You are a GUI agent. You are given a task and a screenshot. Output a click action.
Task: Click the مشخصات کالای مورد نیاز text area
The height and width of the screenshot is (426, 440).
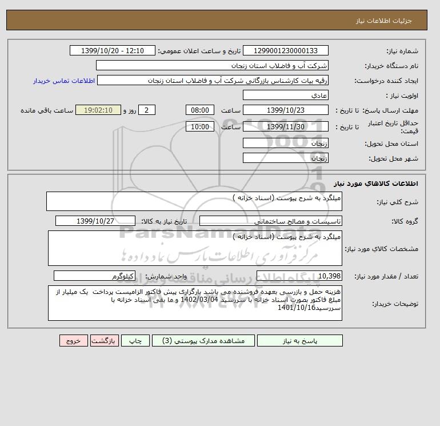coord(195,248)
